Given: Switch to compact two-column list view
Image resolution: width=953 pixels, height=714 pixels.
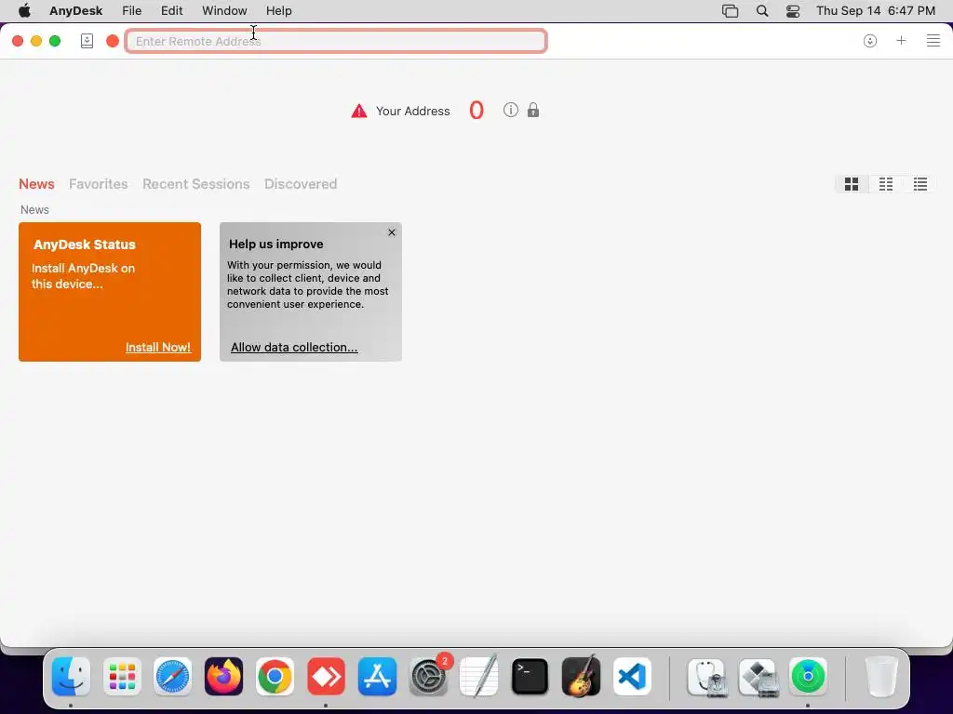Looking at the screenshot, I should [x=886, y=184].
